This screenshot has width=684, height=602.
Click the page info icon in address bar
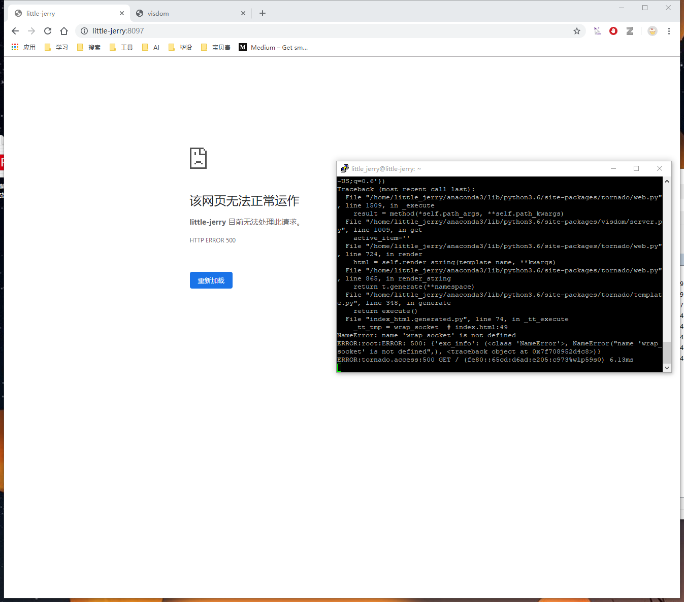tap(84, 30)
